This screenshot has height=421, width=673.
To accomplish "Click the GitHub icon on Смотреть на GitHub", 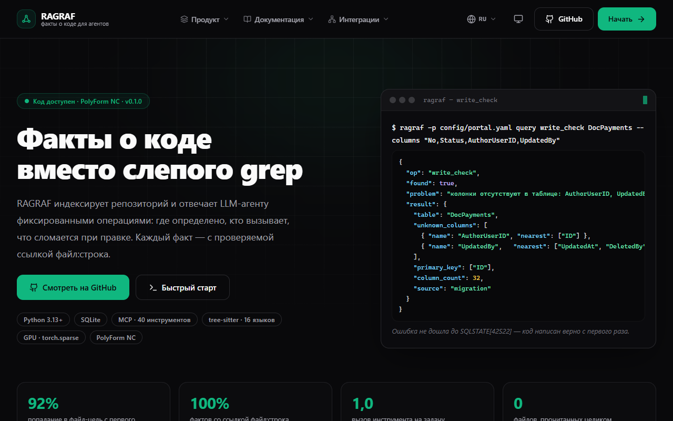I will pyautogui.click(x=34, y=287).
